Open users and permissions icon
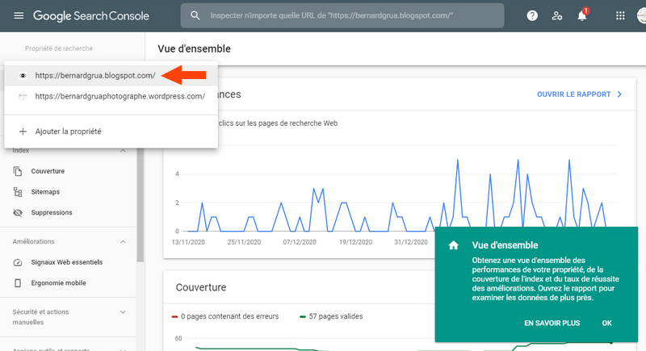 pyautogui.click(x=557, y=15)
